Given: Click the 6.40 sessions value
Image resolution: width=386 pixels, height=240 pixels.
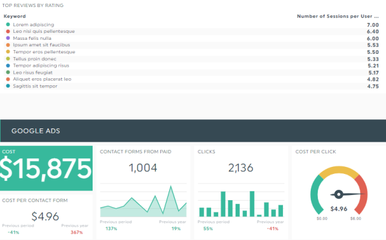Looking at the screenshot, I should [372, 31].
